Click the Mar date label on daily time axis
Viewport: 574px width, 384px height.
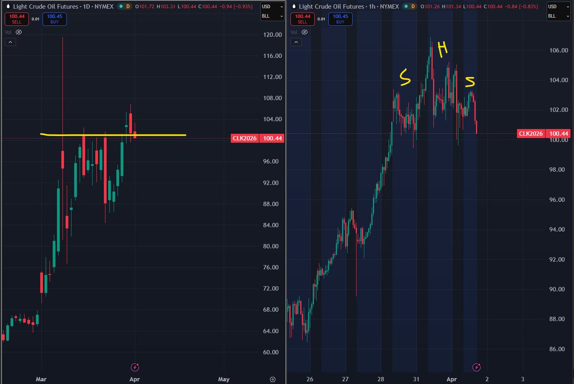click(42, 378)
